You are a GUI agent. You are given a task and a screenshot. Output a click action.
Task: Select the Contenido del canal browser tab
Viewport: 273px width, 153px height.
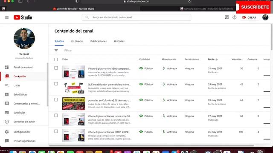73,9
